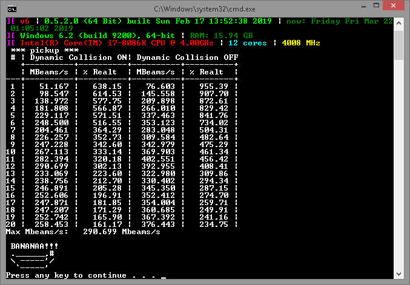Click the RAM: 15.94 GB text

[x=222, y=36]
